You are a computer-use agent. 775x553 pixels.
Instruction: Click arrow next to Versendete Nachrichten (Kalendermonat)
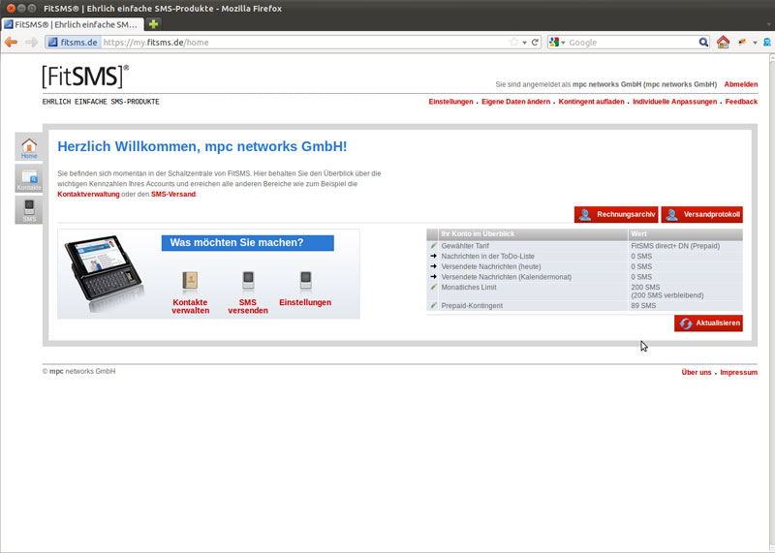(x=433, y=277)
